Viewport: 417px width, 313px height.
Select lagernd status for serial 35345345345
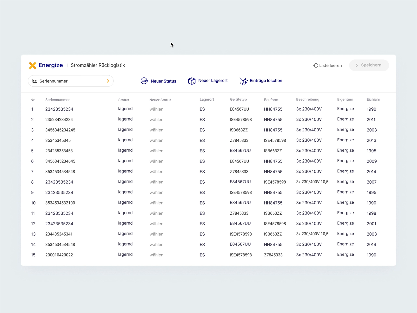(125, 140)
